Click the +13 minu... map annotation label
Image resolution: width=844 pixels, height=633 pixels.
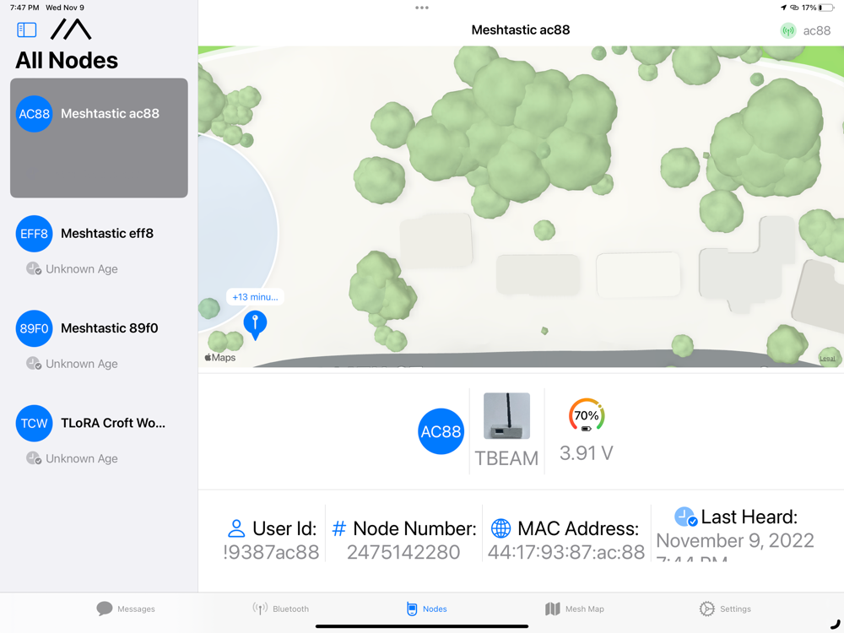click(255, 297)
